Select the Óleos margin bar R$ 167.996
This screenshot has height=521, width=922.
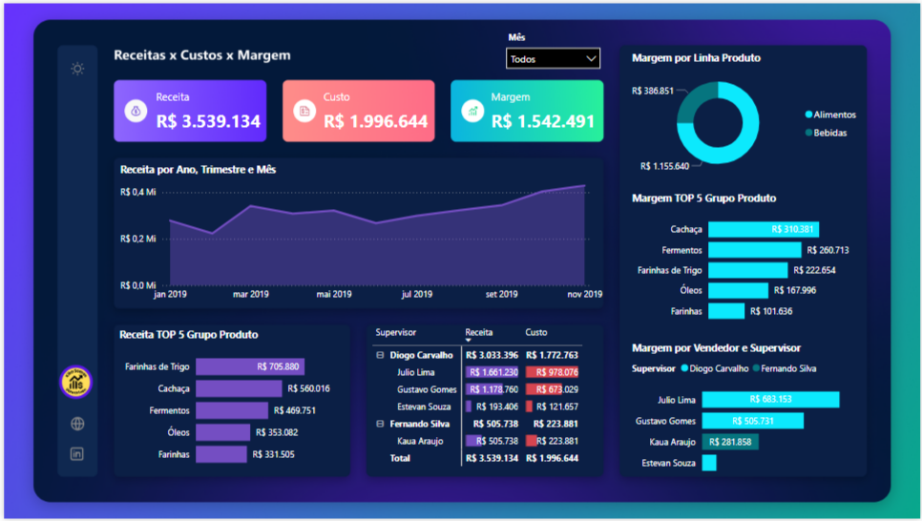[x=738, y=290]
